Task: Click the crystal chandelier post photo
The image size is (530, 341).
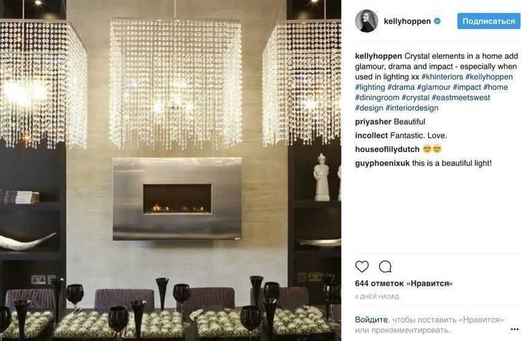Action: tap(170, 171)
